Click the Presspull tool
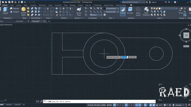This screenshot has height=107, width=191. coord(15,12)
